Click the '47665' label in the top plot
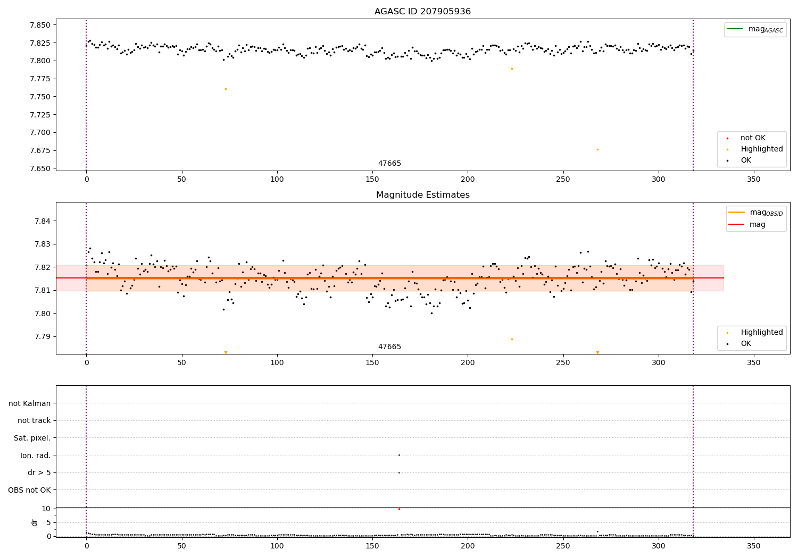798x558 pixels. pyautogui.click(x=389, y=164)
